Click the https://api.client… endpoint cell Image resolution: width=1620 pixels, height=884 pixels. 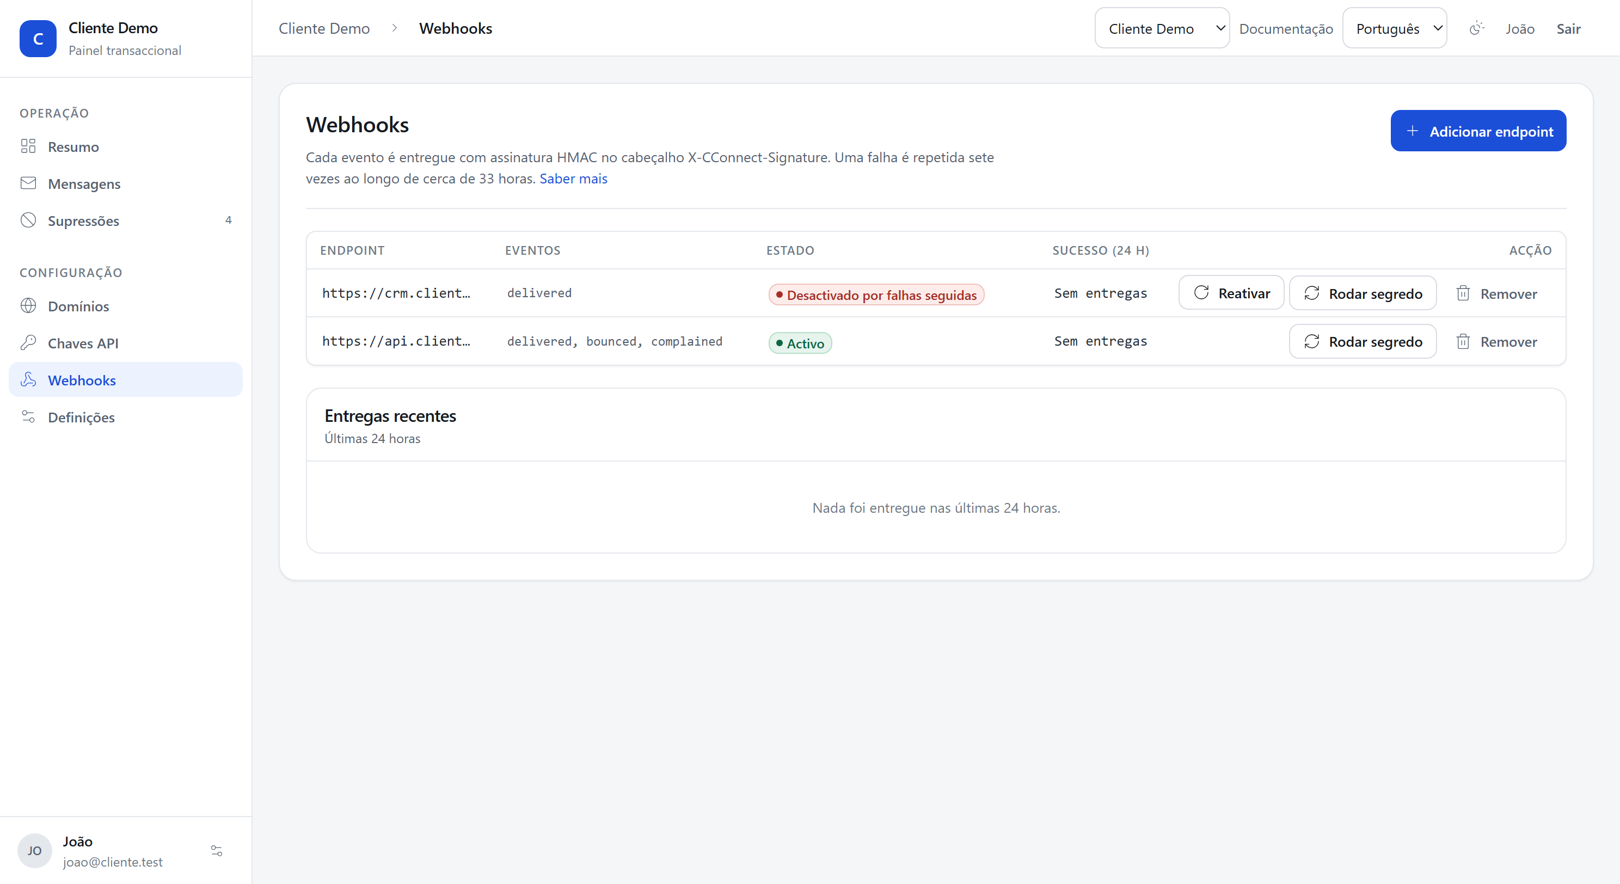point(396,341)
